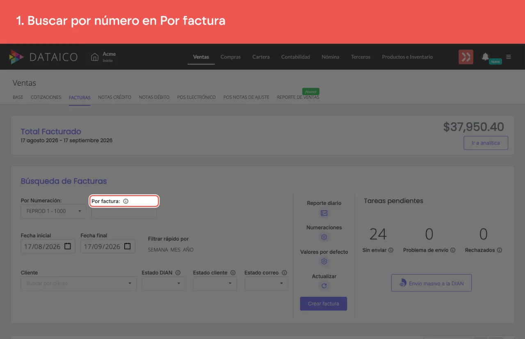Click Envío masivo a la DIAN button
Image resolution: width=525 pixels, height=339 pixels.
click(x=431, y=283)
